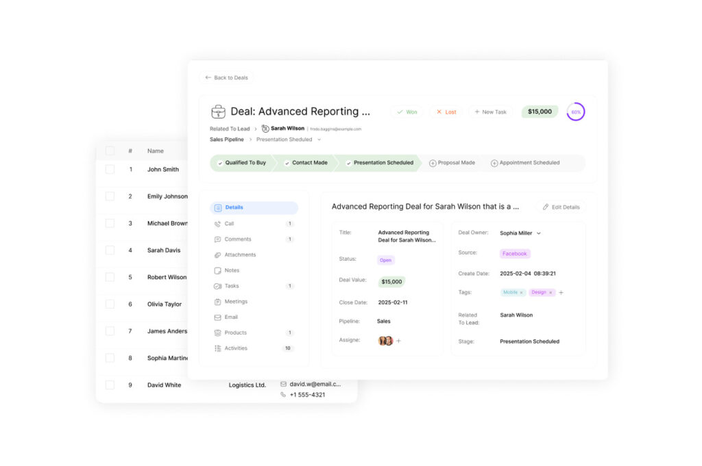Remove the Design tag via its x
This screenshot has height=466, width=702.
pos(550,293)
